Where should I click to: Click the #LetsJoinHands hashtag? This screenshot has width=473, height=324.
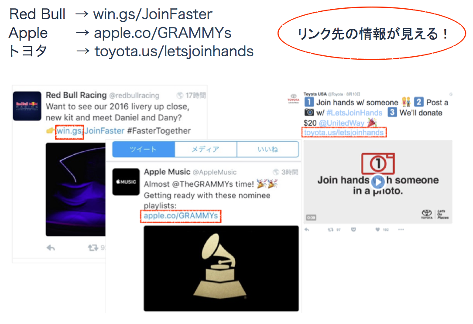354,113
